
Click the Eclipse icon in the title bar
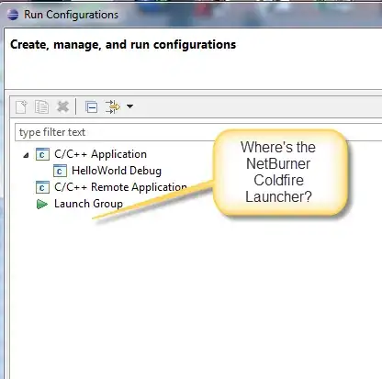click(13, 15)
